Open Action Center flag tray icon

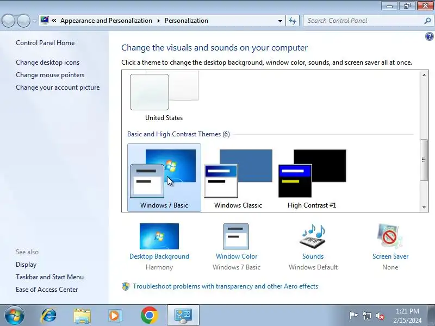[x=353, y=316]
